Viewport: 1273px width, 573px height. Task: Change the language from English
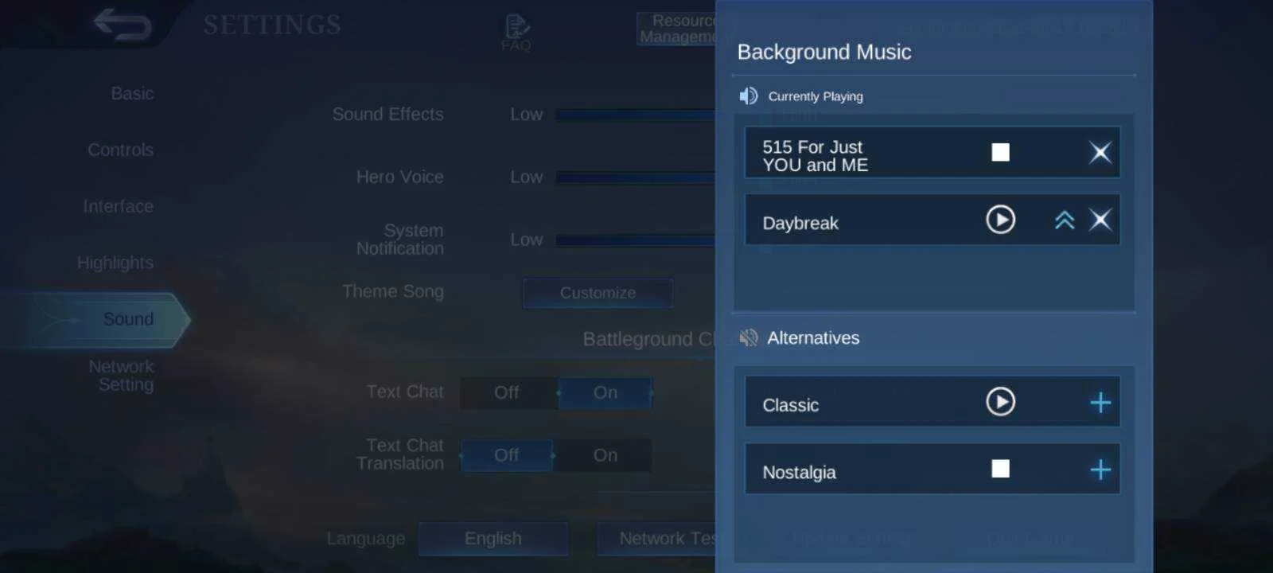[493, 539]
